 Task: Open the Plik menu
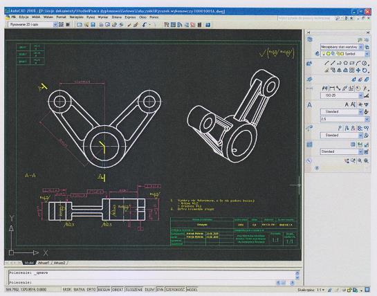click(14, 17)
